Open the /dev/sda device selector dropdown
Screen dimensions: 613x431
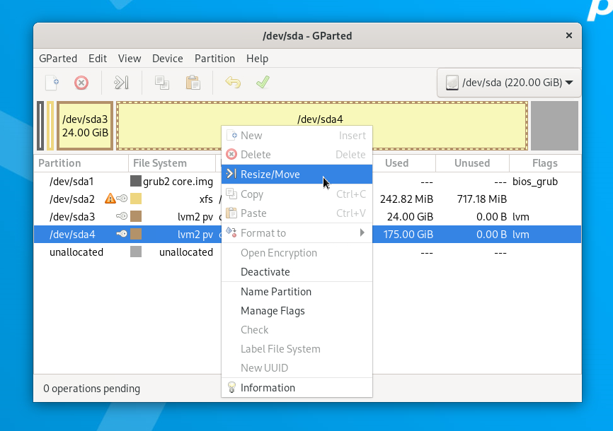(509, 83)
